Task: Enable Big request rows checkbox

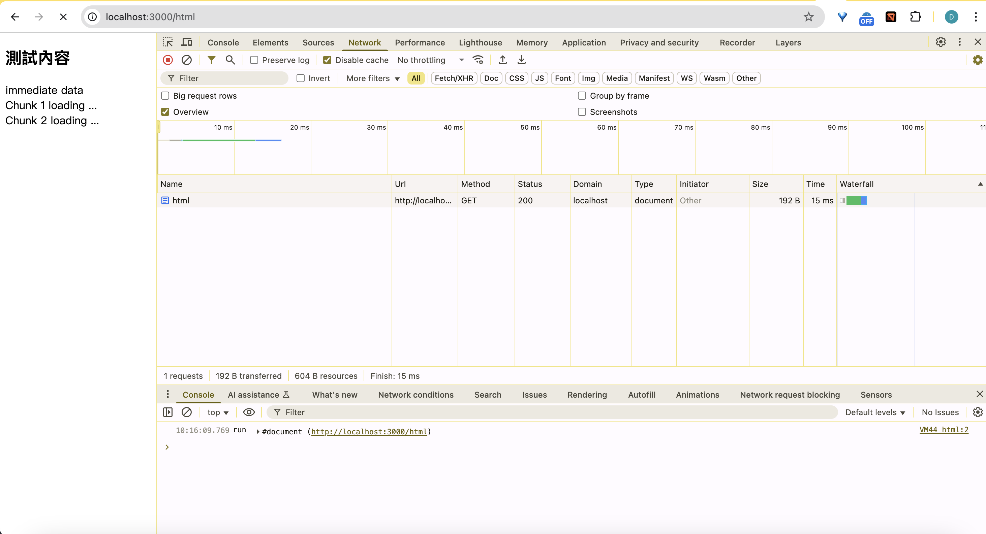Action: [x=165, y=96]
